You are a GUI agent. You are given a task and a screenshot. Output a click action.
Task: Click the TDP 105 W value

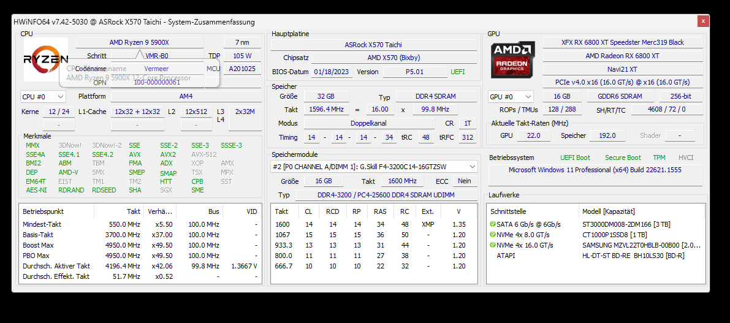[242, 56]
